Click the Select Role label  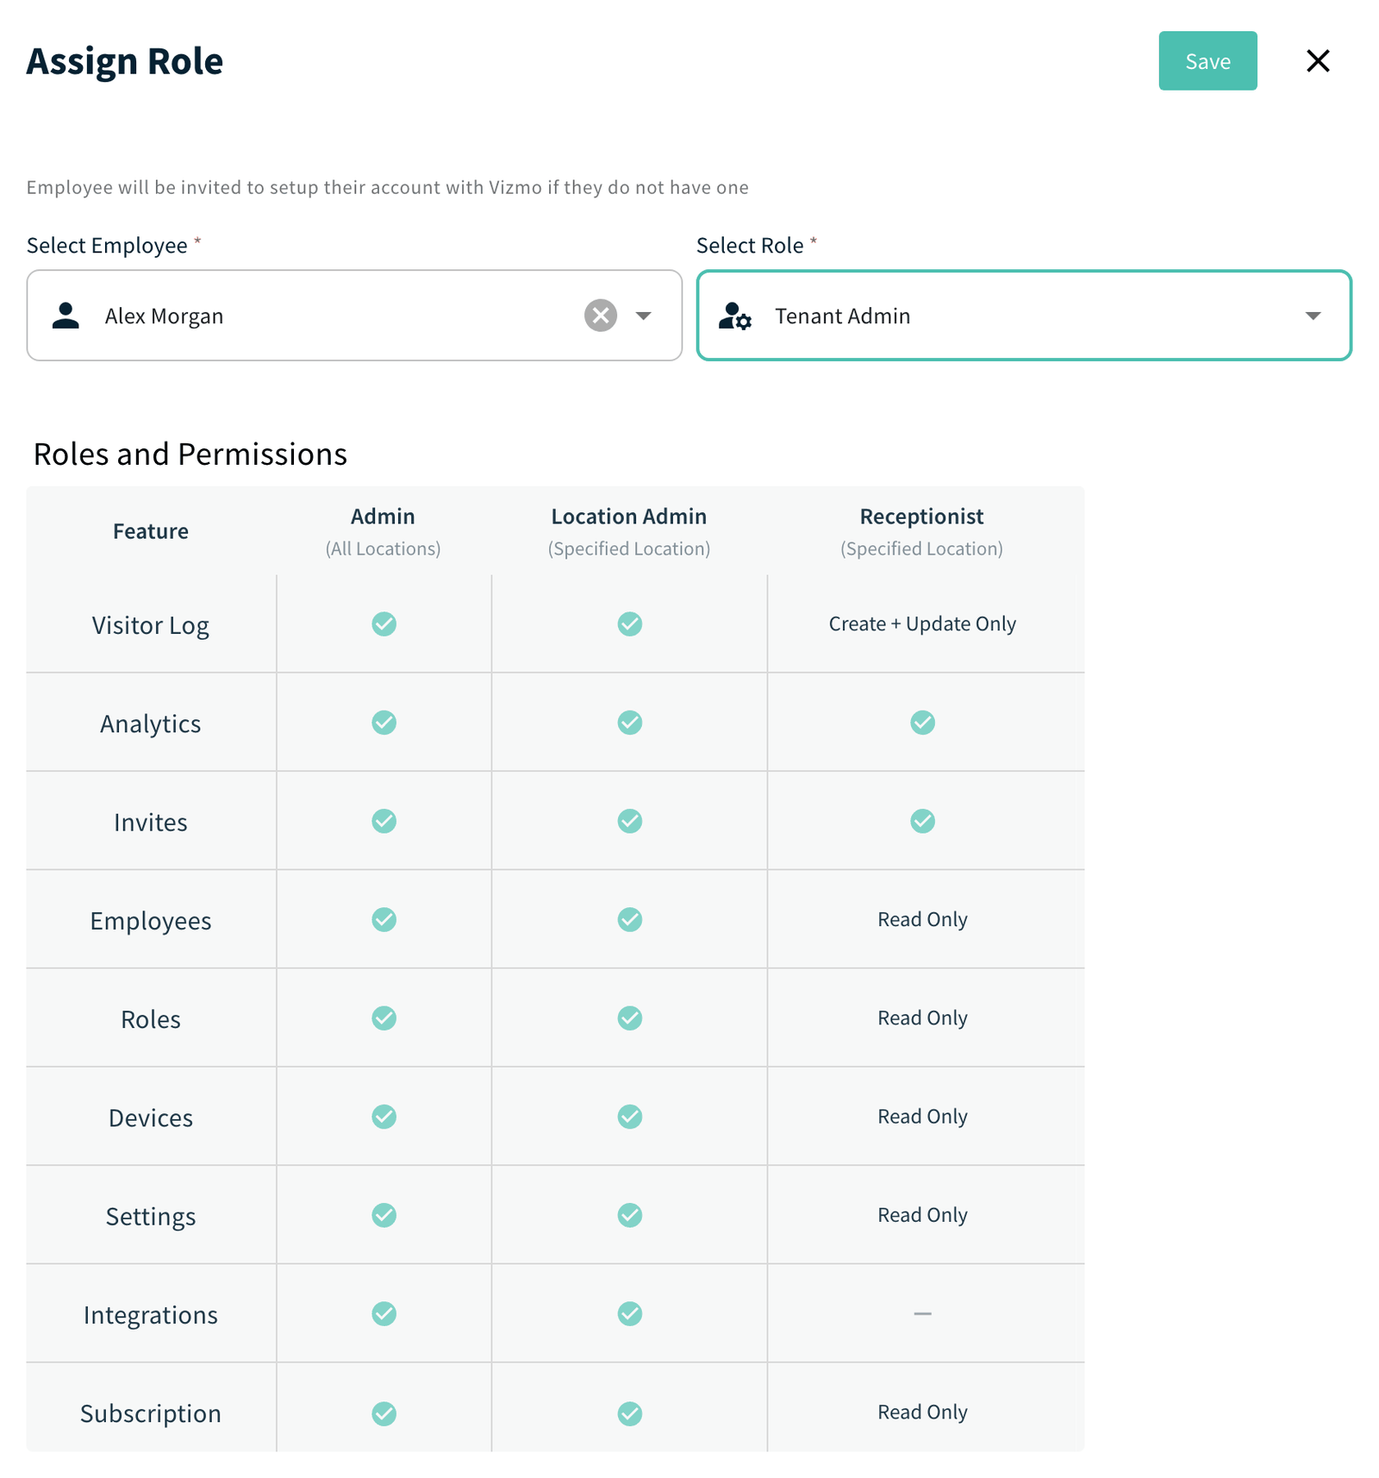tap(750, 246)
